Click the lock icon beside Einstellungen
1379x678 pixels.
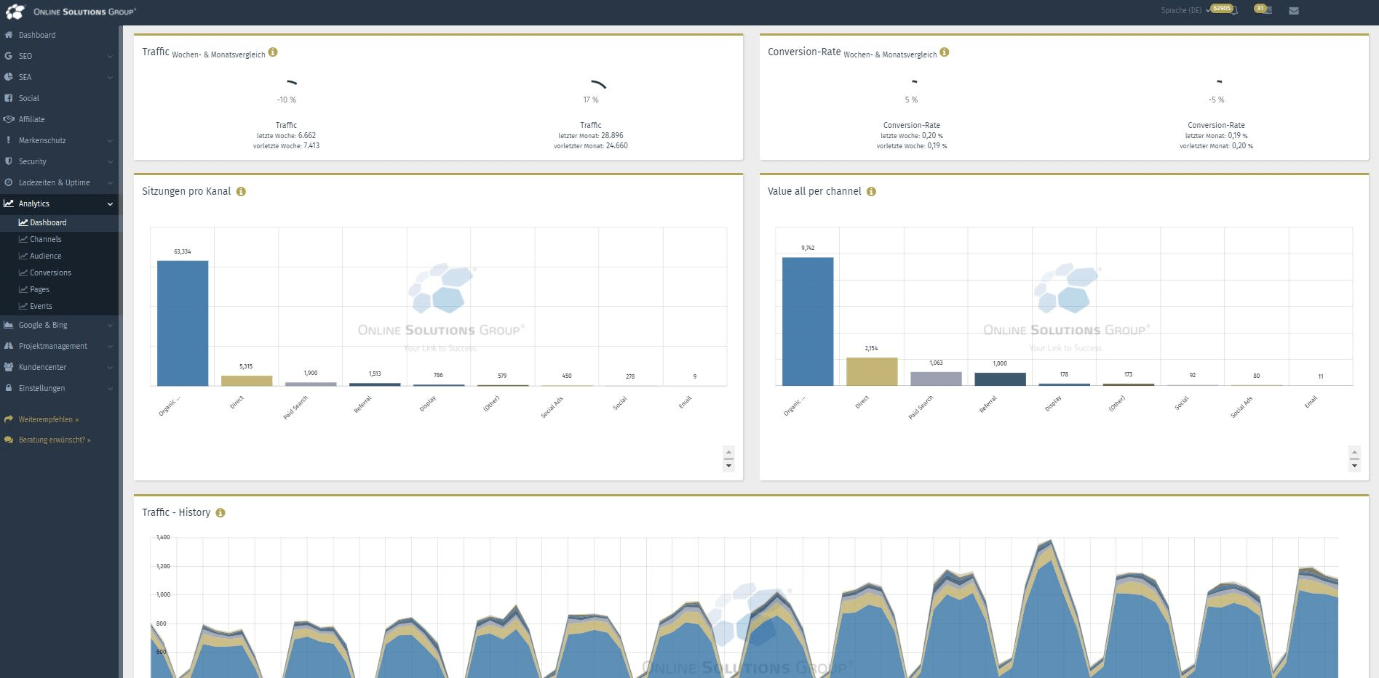[x=9, y=388]
